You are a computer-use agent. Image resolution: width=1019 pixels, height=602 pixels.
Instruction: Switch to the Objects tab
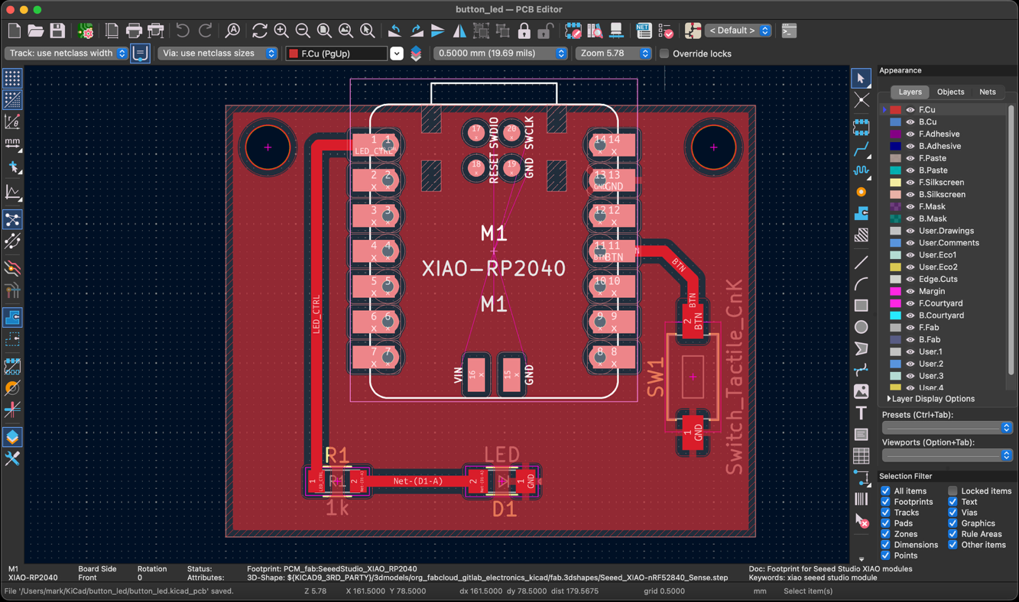click(950, 92)
